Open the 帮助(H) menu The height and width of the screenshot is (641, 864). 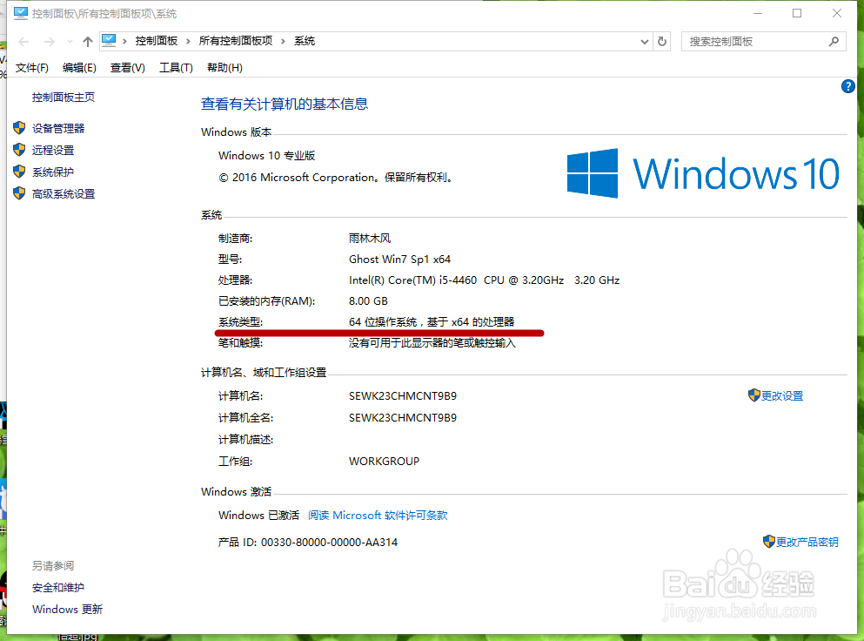coord(224,68)
